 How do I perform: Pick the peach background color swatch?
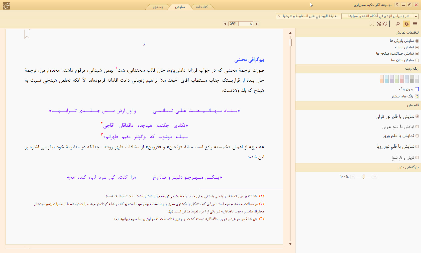coord(382,79)
